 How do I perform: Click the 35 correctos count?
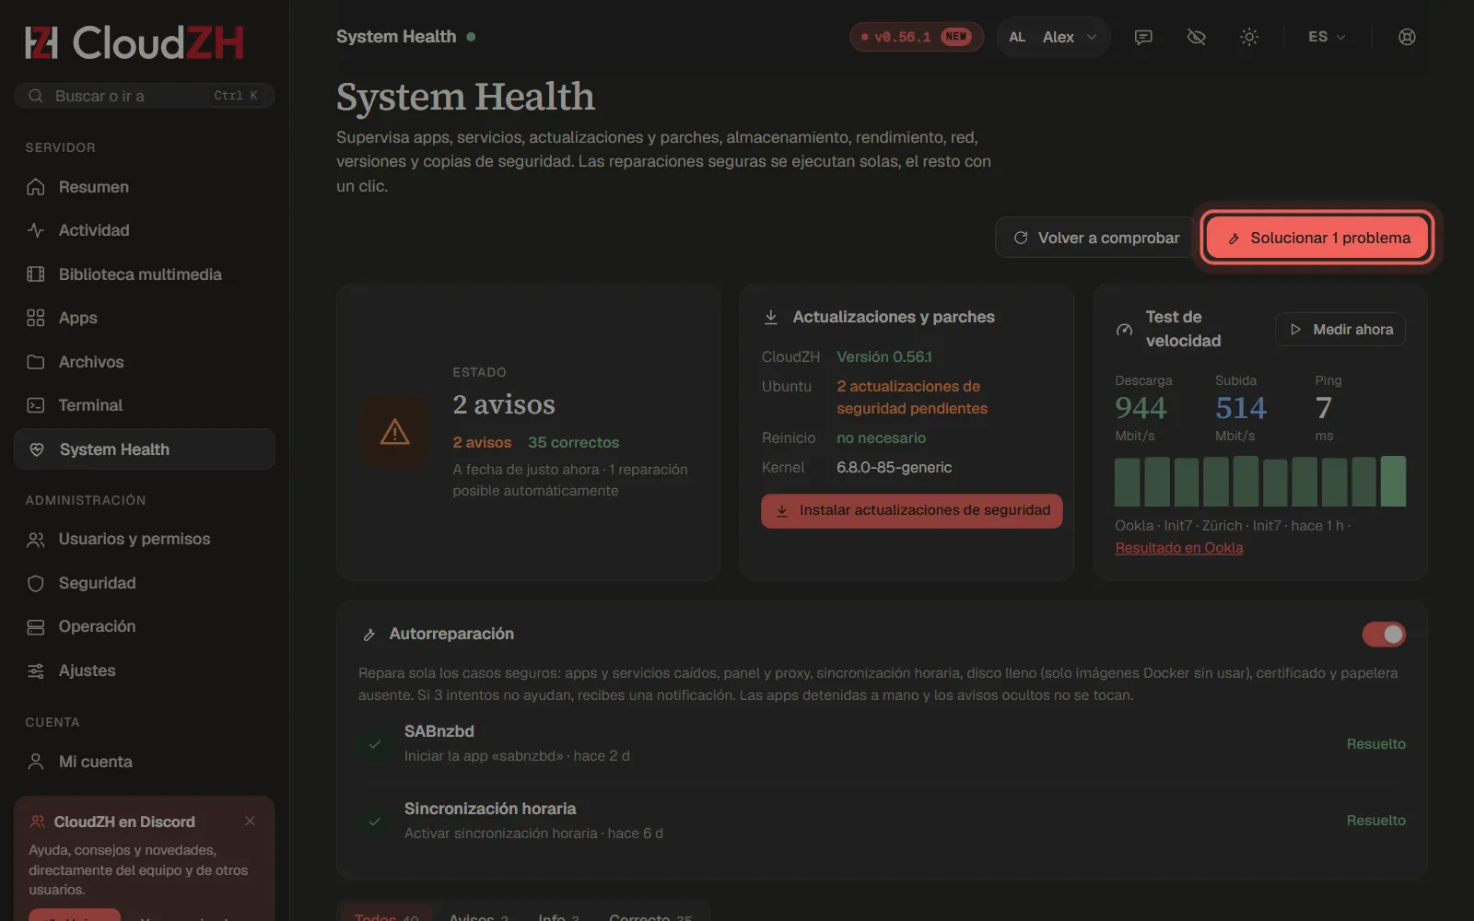[x=573, y=443]
